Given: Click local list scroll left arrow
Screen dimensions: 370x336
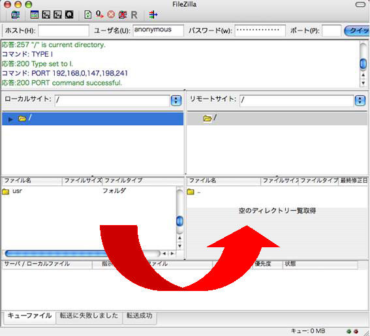Looking at the screenshot, I should [164, 254].
